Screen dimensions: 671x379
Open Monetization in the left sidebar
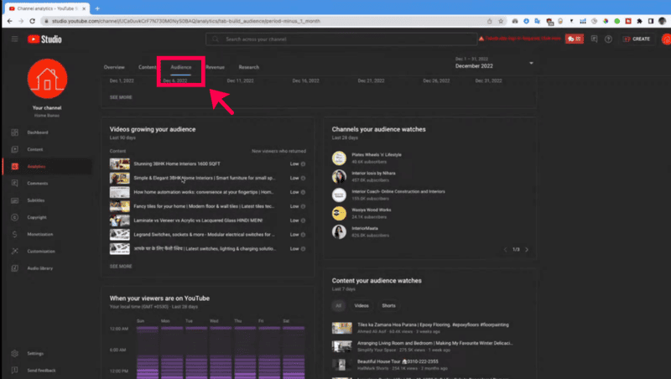tap(39, 234)
